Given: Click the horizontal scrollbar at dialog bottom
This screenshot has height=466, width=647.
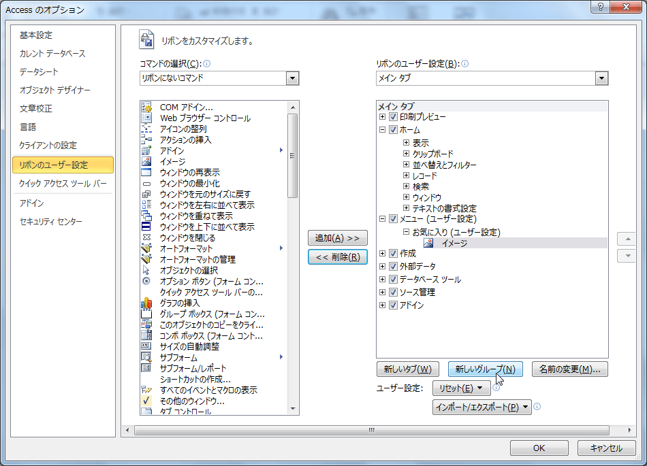Looking at the screenshot, I should 372,430.
